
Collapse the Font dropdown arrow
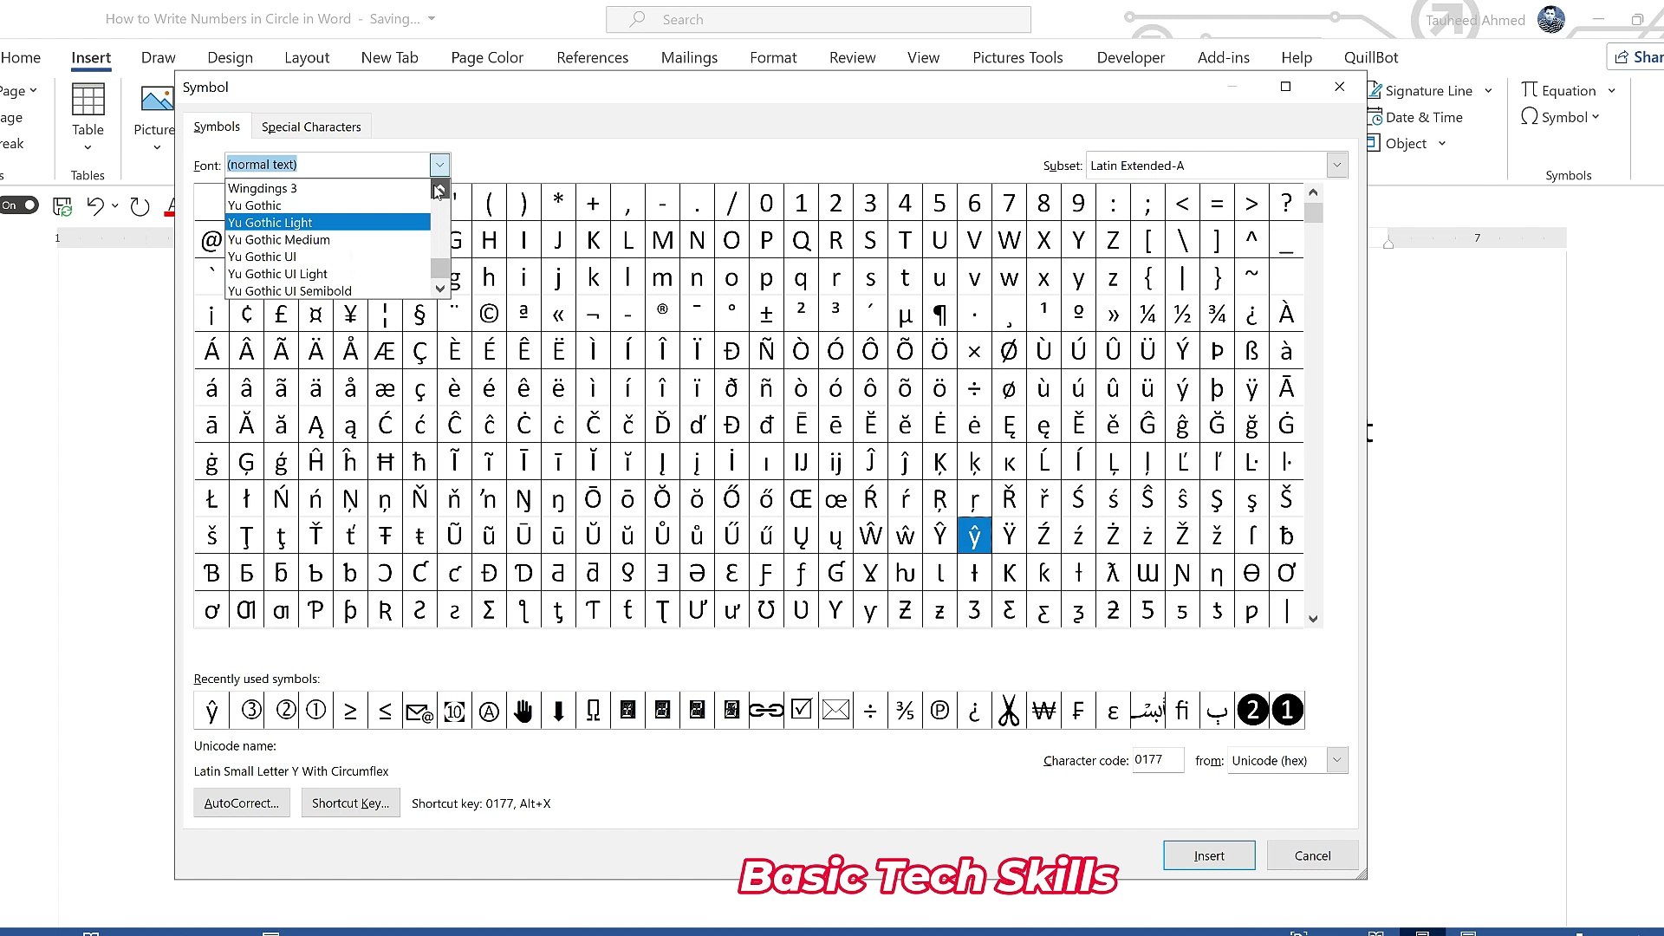click(x=439, y=165)
